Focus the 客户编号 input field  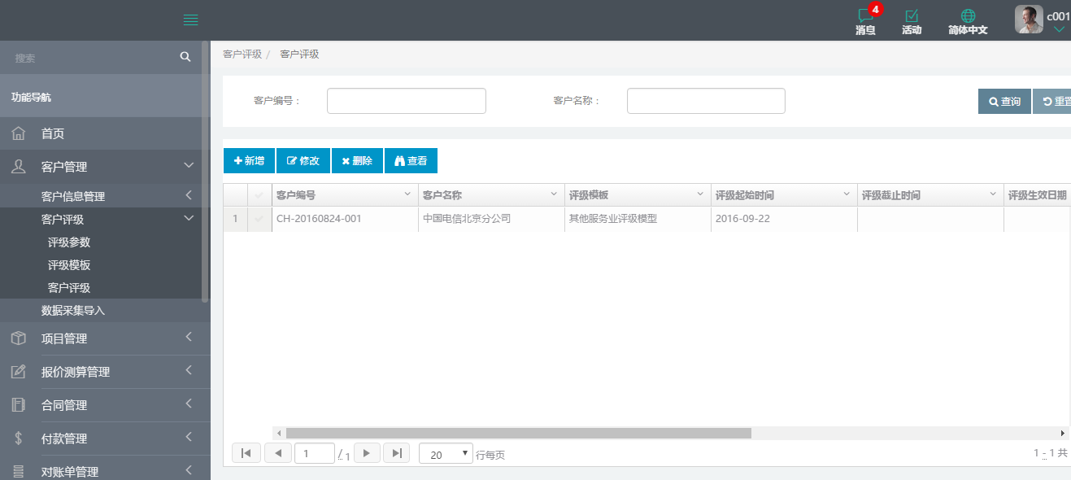407,101
